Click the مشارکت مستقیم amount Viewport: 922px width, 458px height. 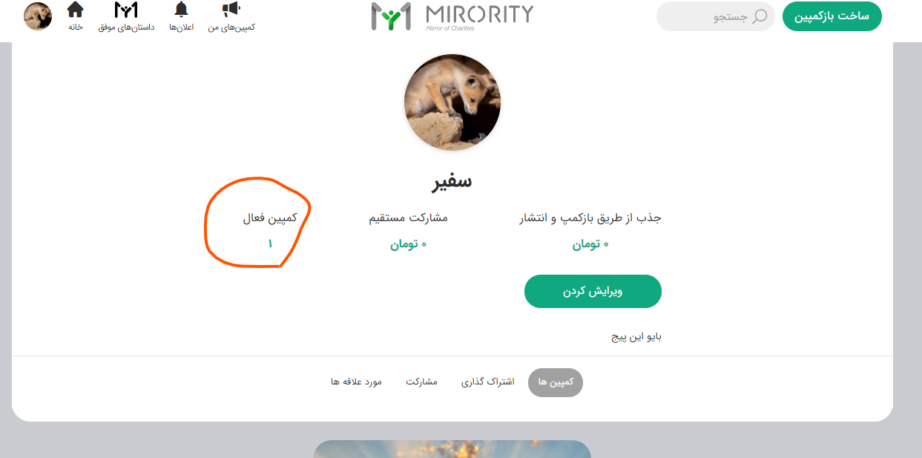(409, 243)
